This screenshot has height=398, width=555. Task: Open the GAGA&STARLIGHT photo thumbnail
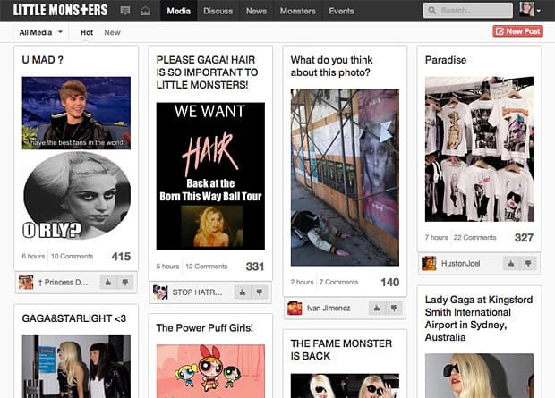[x=76, y=367]
